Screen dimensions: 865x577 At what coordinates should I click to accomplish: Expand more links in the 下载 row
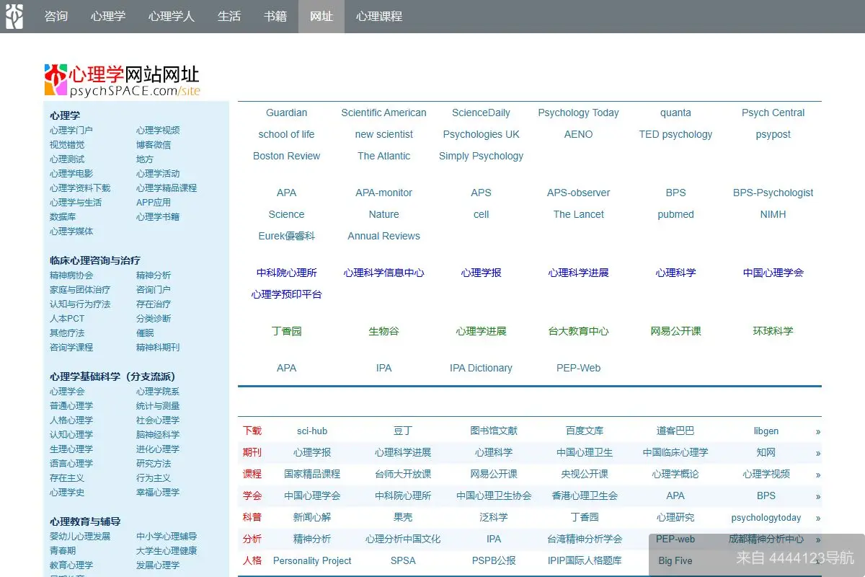(x=817, y=431)
